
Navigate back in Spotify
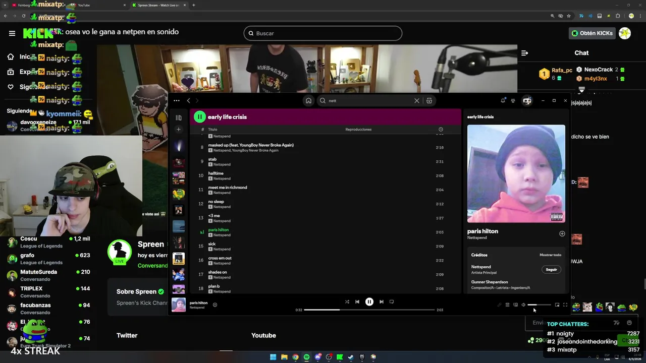click(x=188, y=100)
